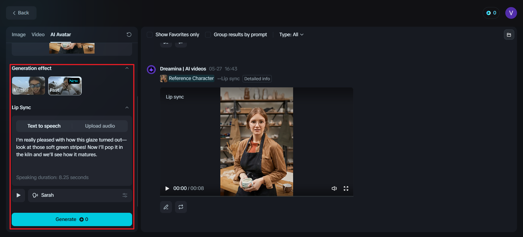
Task: Collapse the Lip Sync section
Action: pos(127,107)
